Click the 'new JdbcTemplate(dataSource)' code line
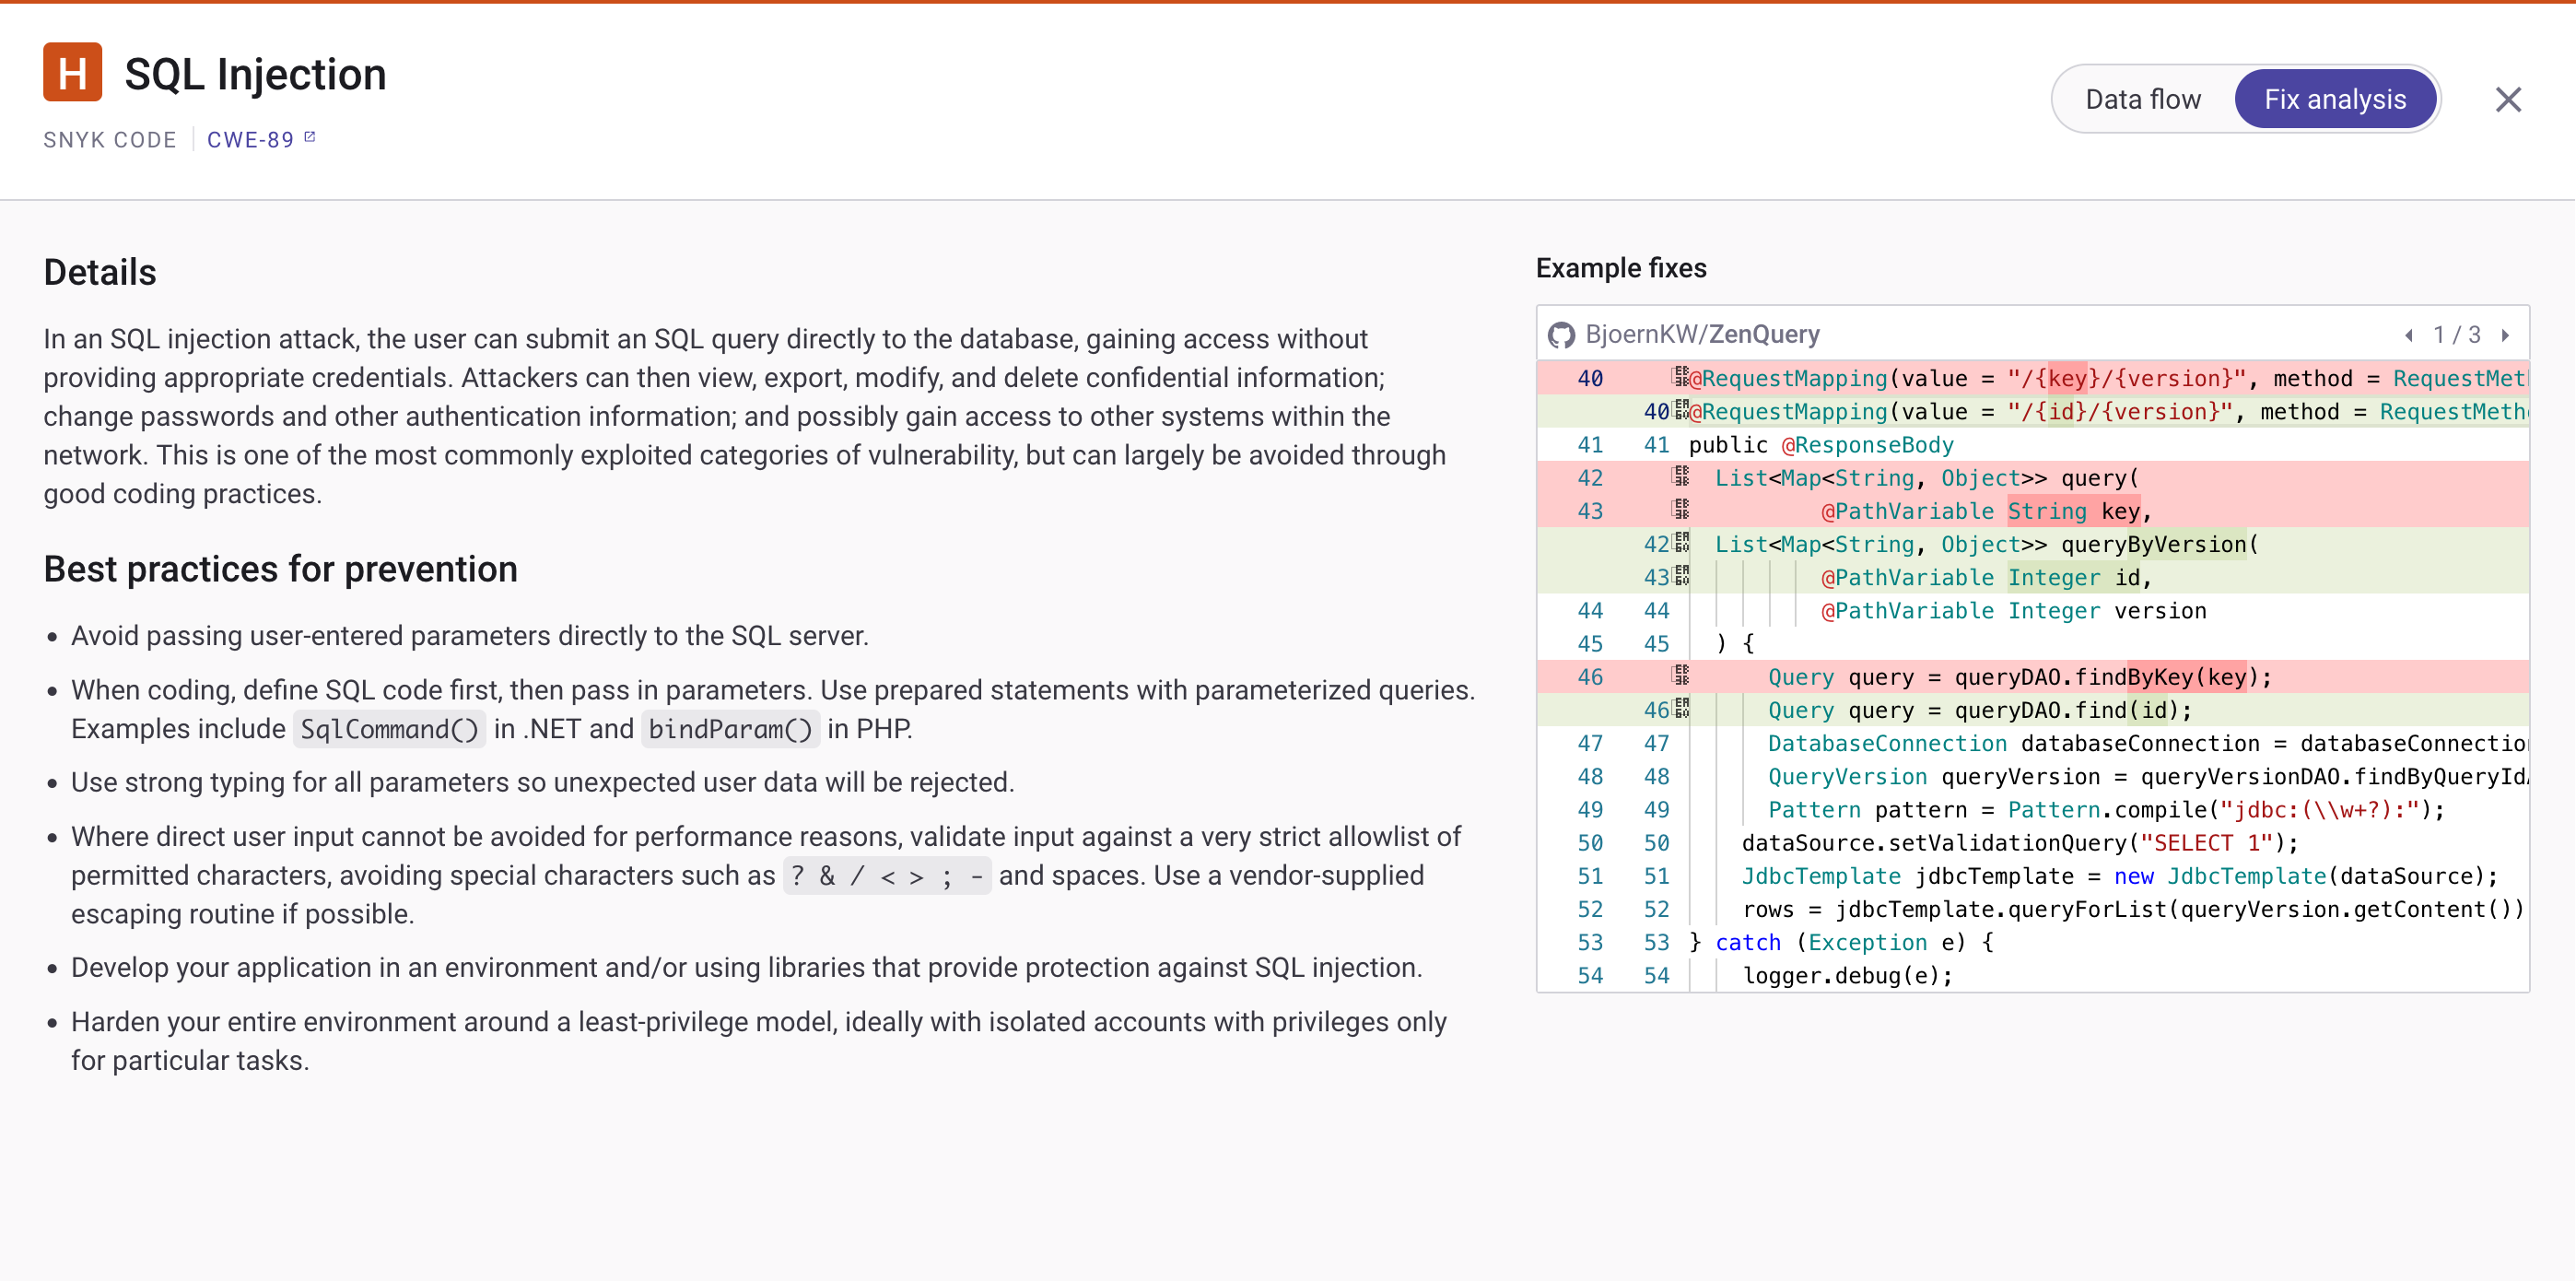 coord(2120,875)
